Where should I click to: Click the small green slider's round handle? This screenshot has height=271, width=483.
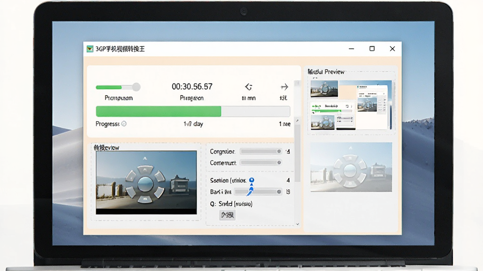point(136,87)
